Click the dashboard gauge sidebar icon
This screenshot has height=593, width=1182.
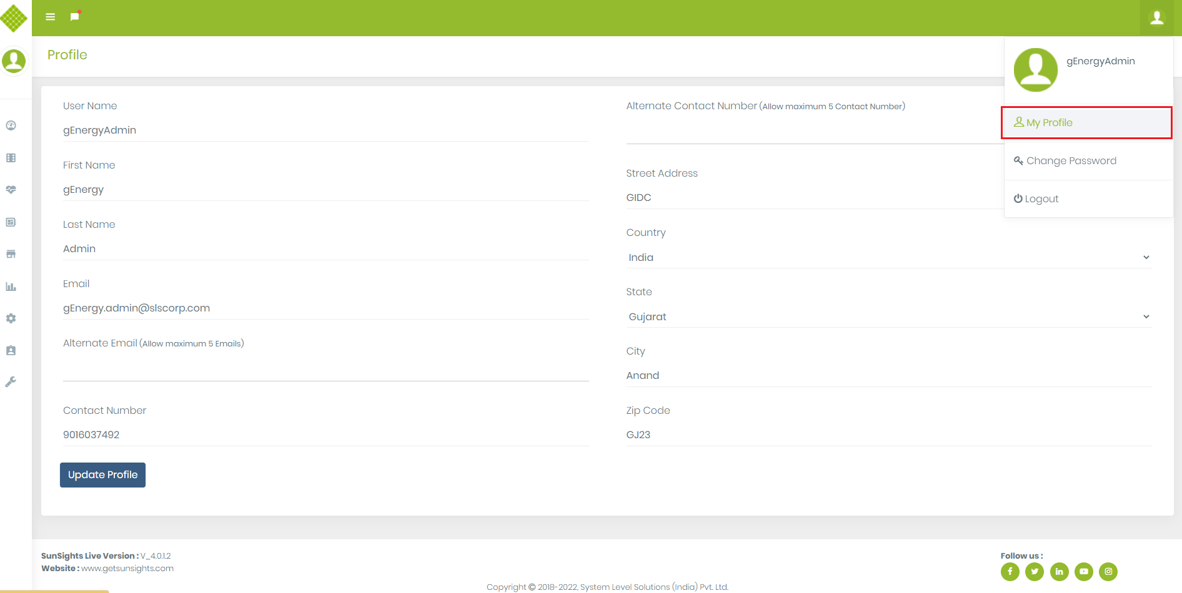point(11,125)
